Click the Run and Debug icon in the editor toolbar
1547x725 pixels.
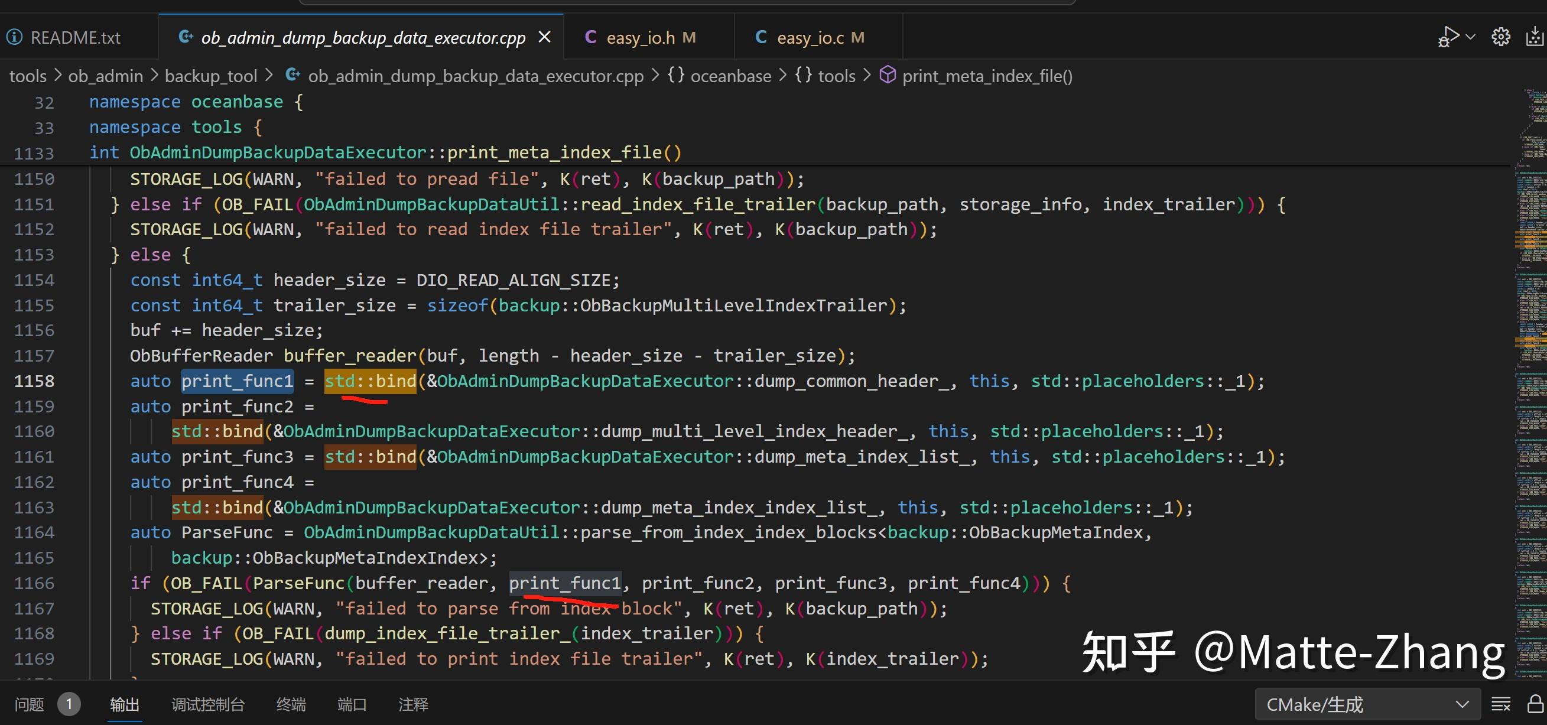pyautogui.click(x=1448, y=36)
